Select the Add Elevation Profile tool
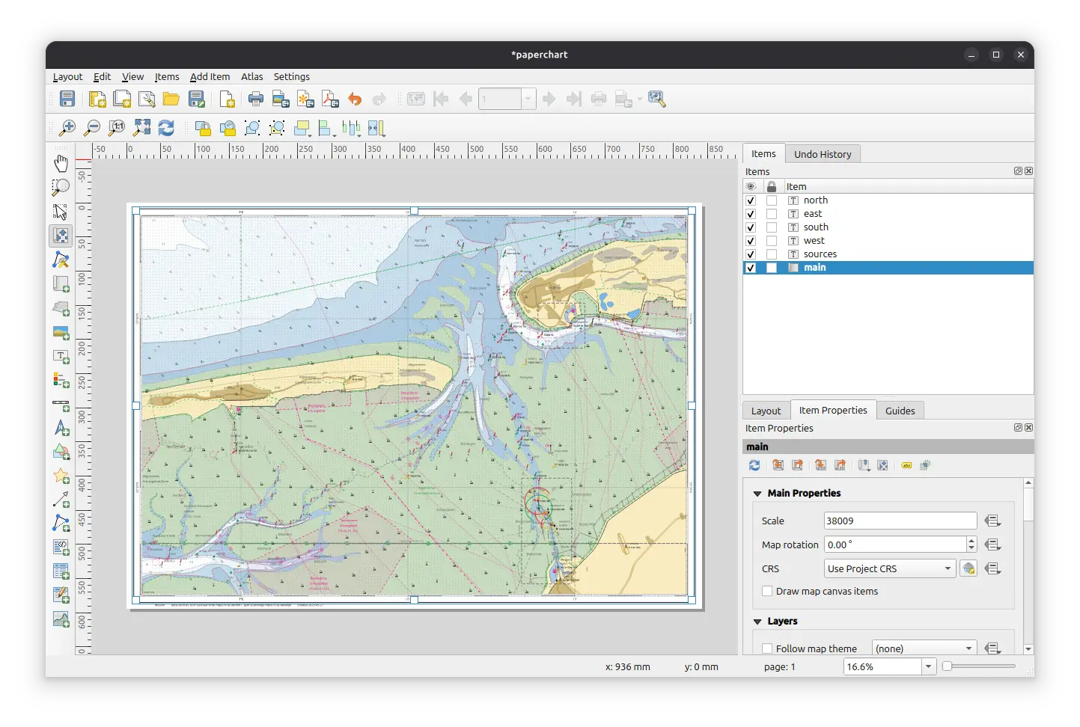Image resolution: width=1080 pixels, height=727 pixels. [x=61, y=619]
